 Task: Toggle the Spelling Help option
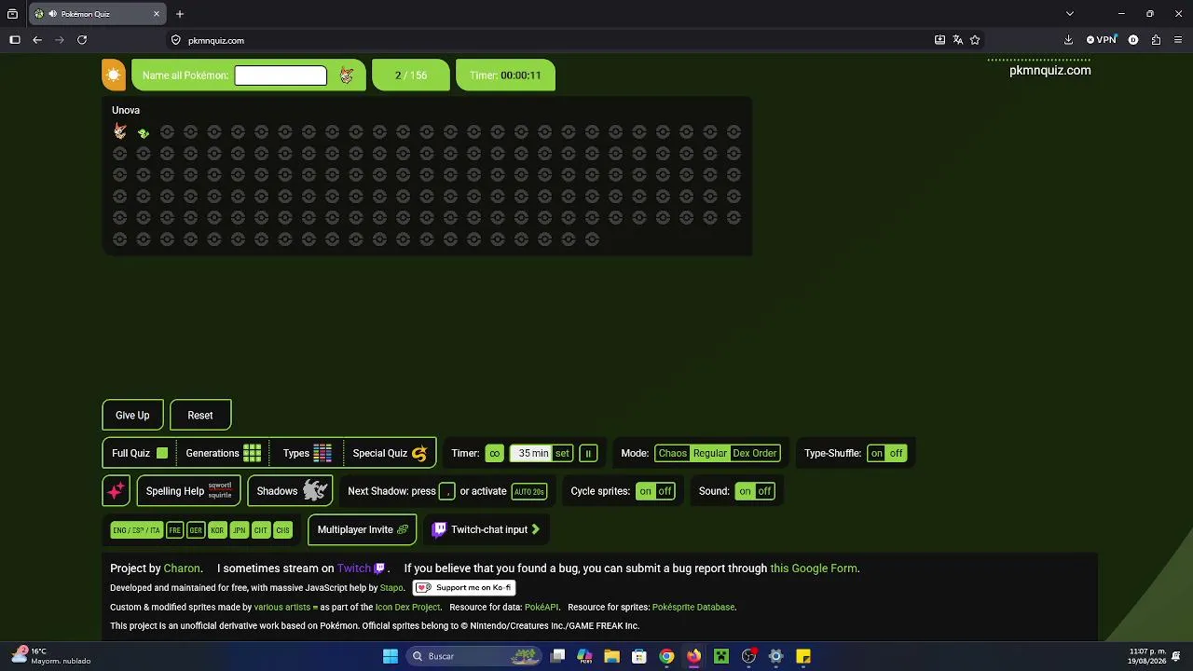[x=188, y=491]
